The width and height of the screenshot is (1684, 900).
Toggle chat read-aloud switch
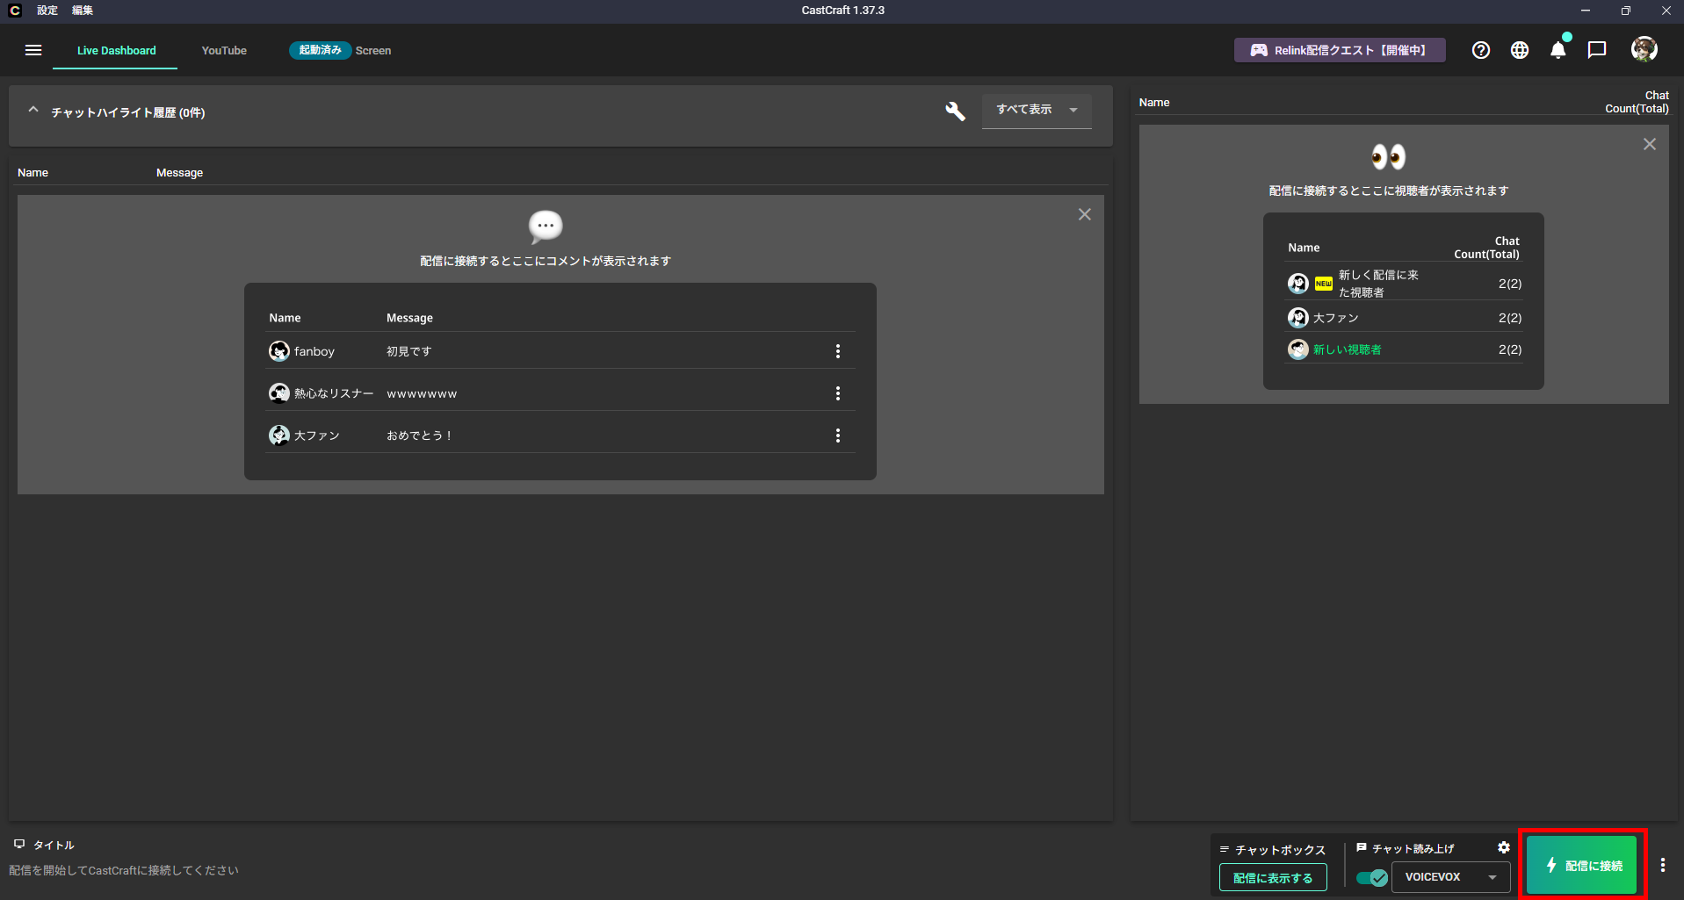[1372, 877]
